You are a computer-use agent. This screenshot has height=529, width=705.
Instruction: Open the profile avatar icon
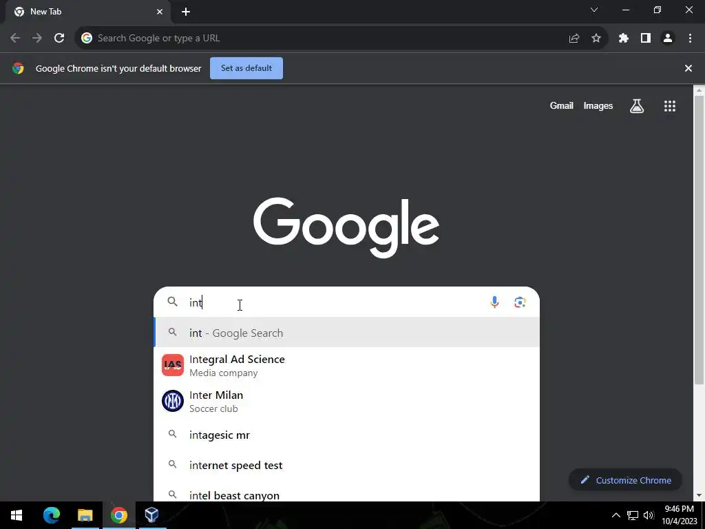[668, 39]
